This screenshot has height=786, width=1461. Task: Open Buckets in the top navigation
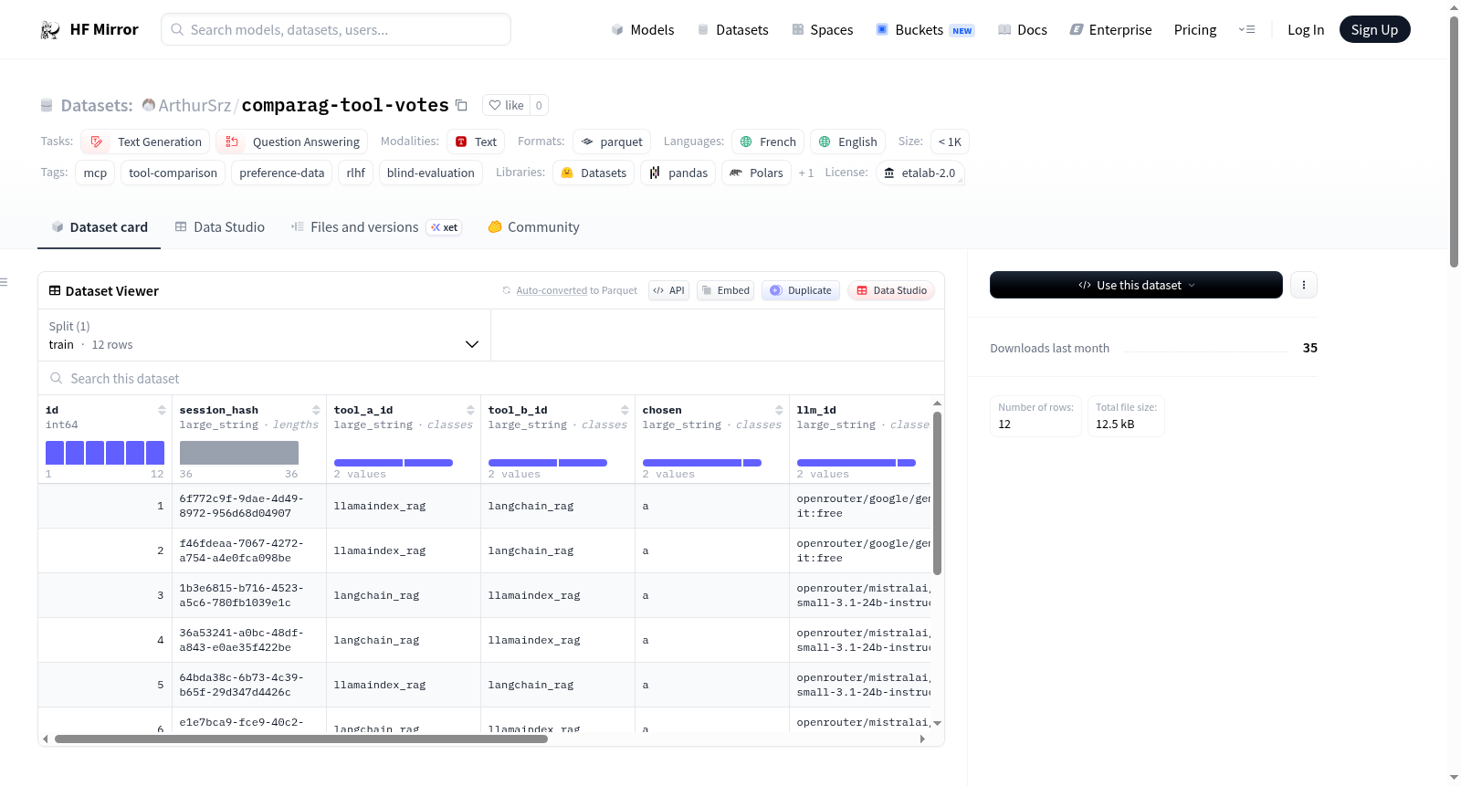[925, 30]
